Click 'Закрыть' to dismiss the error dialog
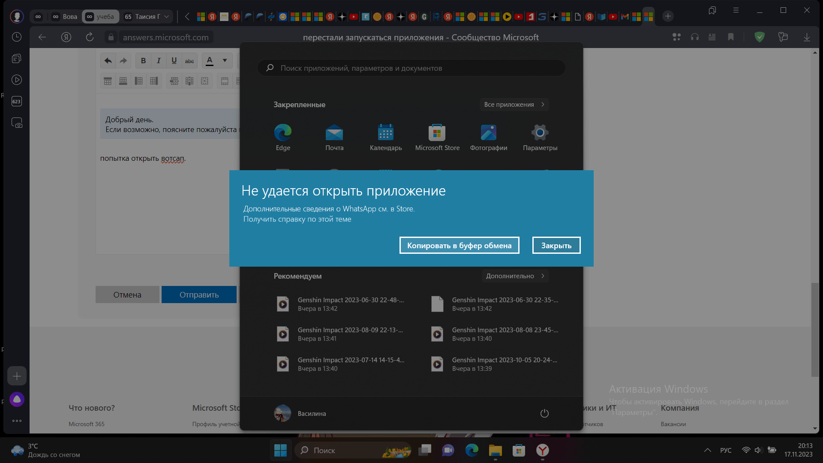The height and width of the screenshot is (463, 823). coord(556,245)
